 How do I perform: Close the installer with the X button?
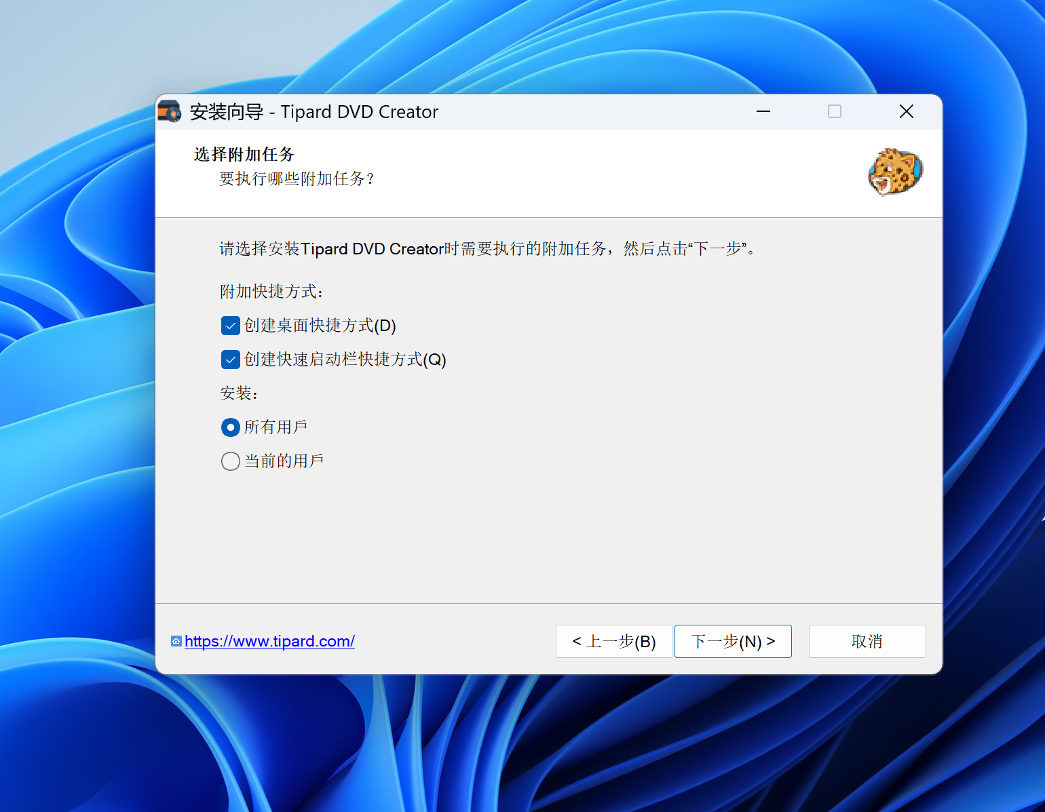tap(906, 112)
